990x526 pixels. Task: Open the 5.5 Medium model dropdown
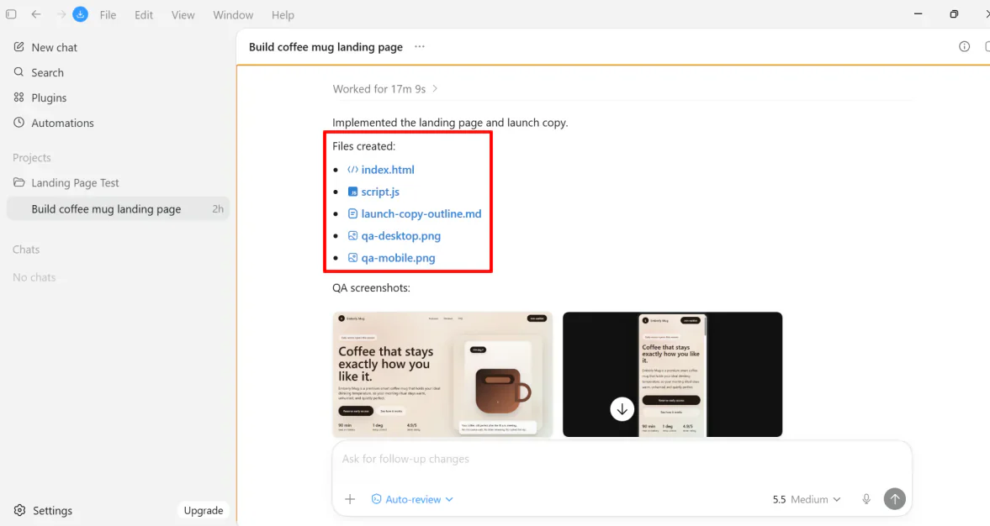coord(807,499)
